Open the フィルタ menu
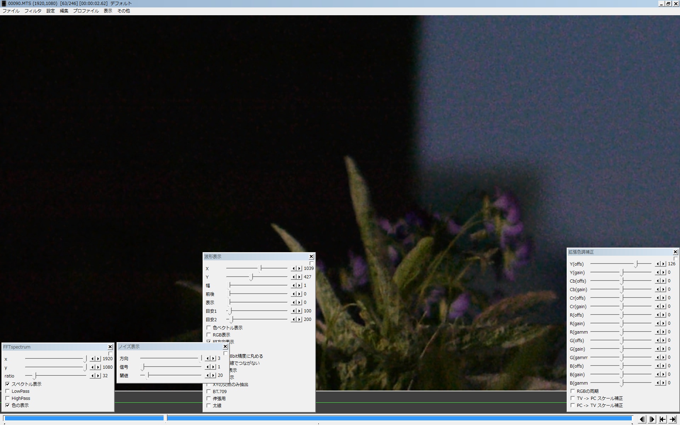Image resolution: width=680 pixels, height=425 pixels. click(33, 11)
